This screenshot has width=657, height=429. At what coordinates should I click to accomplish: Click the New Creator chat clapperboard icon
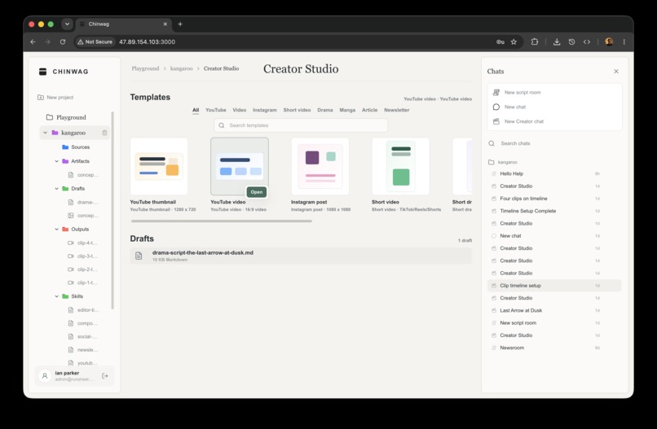pos(496,121)
